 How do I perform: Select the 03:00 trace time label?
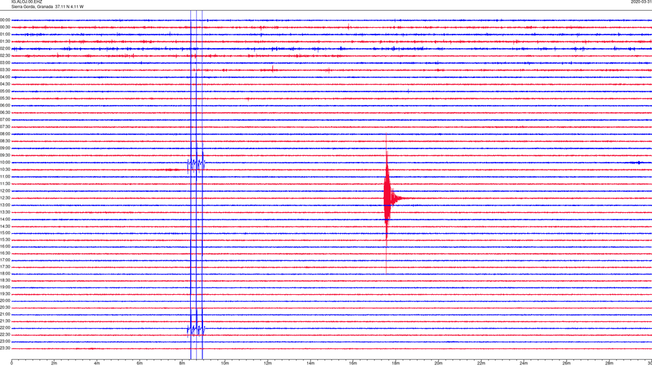5,63
